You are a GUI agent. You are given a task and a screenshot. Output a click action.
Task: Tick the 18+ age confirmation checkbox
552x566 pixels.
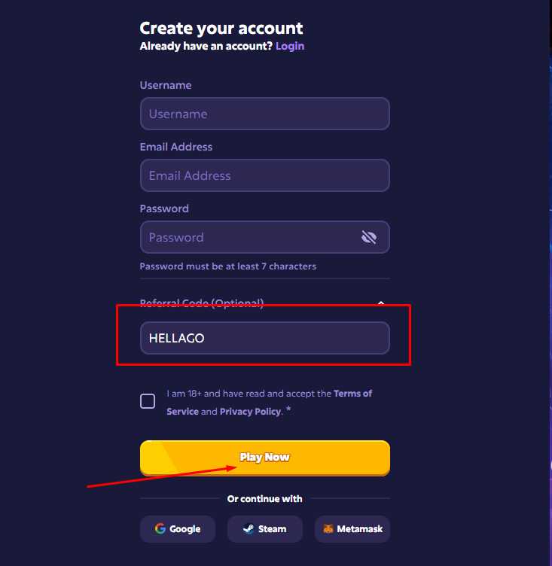click(x=148, y=401)
